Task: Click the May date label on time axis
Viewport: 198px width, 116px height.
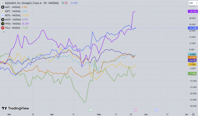Action: pos(99,114)
